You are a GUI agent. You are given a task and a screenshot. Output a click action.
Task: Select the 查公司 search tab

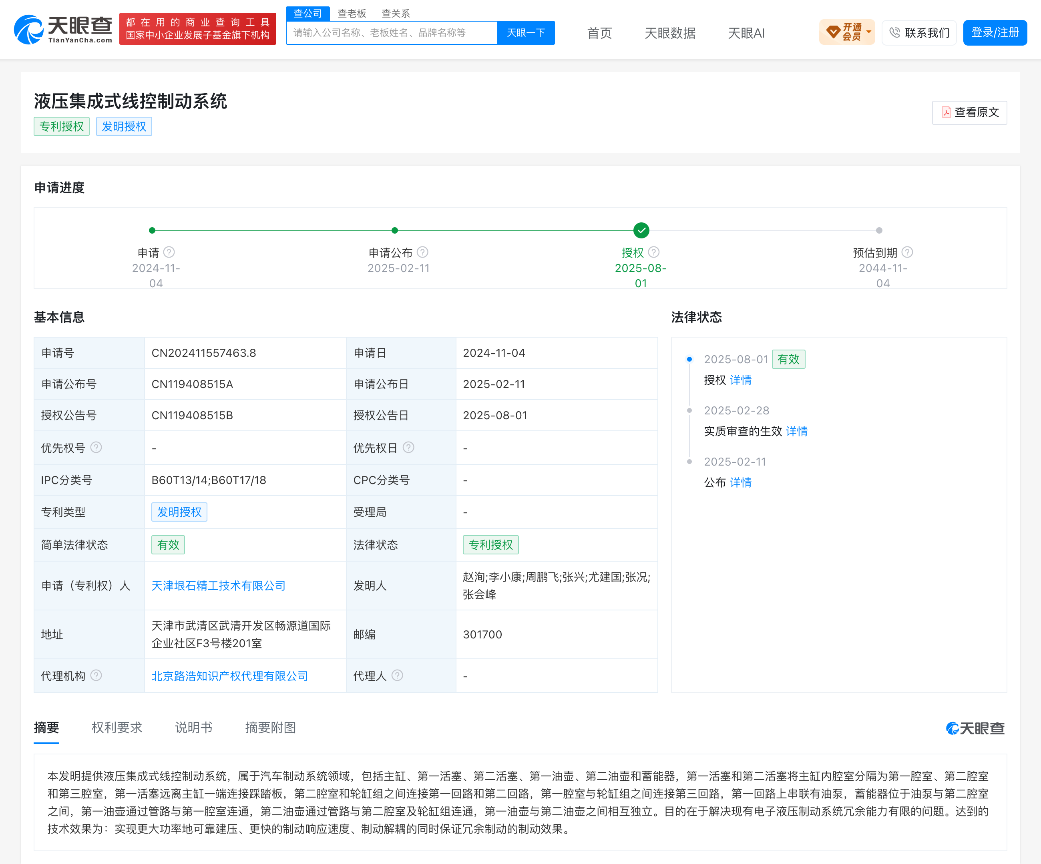click(x=308, y=13)
